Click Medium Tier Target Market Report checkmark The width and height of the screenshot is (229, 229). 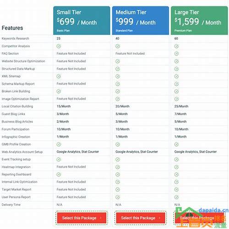coord(118,189)
